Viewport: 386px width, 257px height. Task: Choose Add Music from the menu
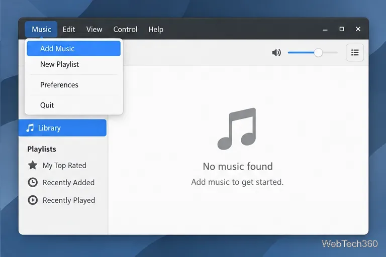click(x=73, y=49)
